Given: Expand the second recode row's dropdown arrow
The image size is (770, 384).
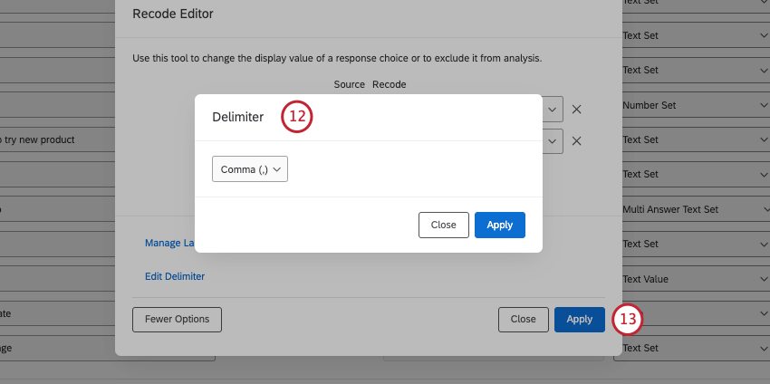Looking at the screenshot, I should click(x=553, y=140).
